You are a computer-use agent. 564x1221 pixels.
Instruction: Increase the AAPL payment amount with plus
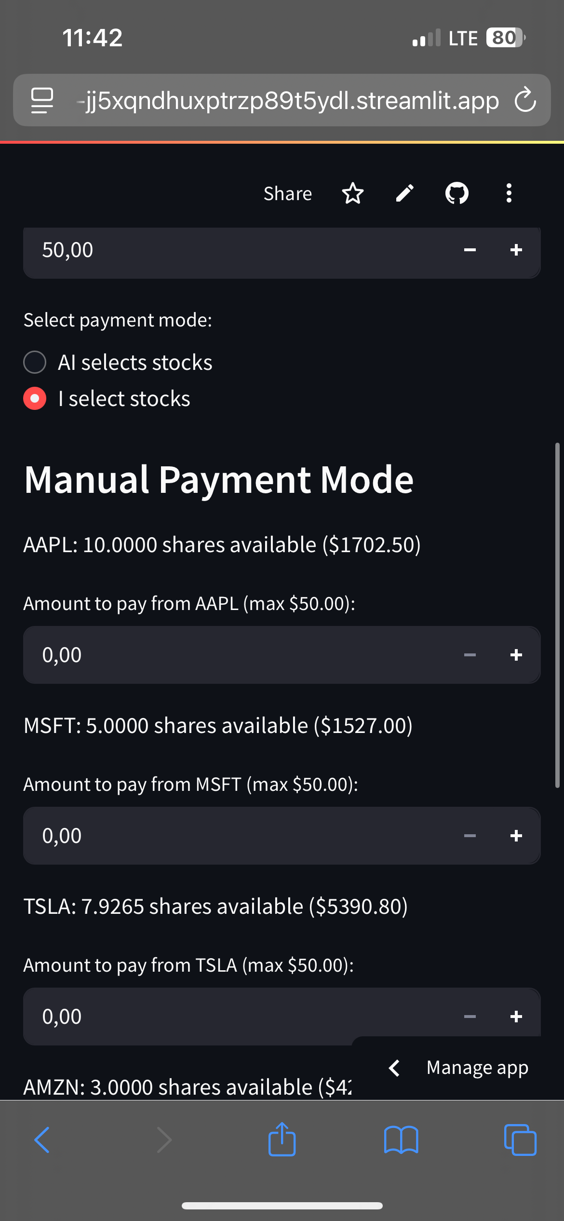pos(516,655)
